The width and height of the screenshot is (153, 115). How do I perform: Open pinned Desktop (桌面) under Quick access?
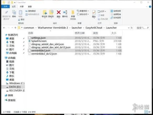[10, 39]
